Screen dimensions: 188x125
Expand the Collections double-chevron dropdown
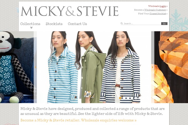click(31, 27)
